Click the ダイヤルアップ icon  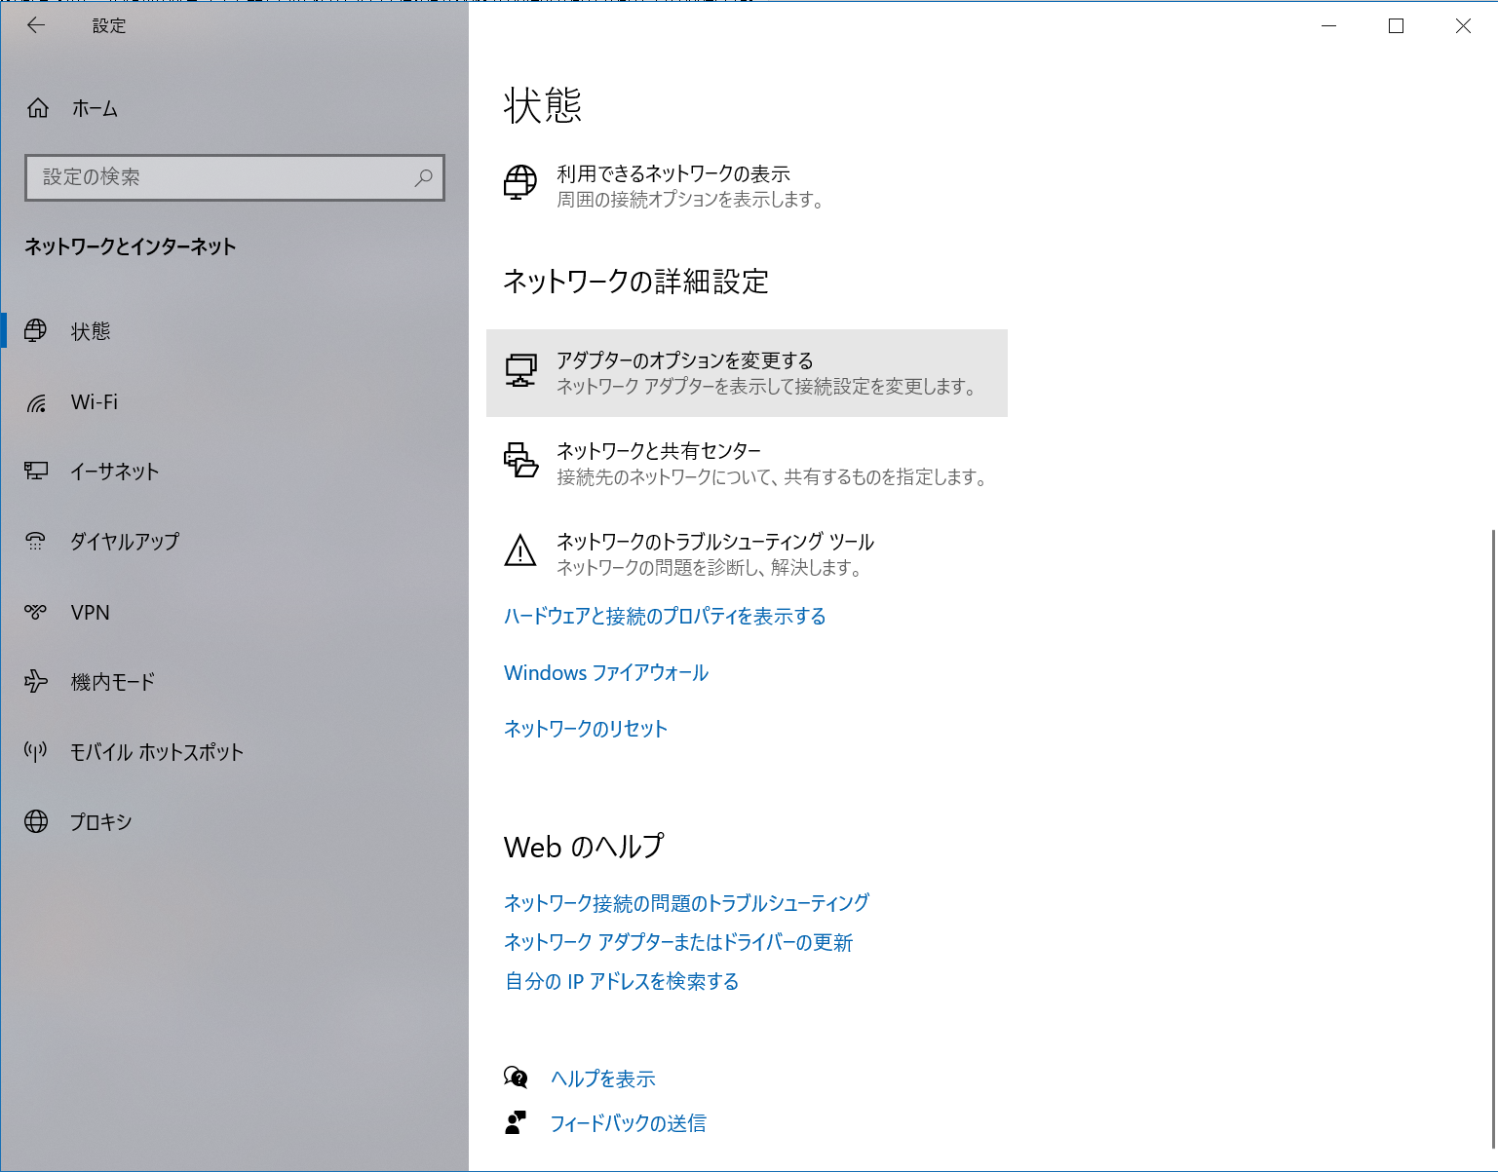click(x=36, y=542)
